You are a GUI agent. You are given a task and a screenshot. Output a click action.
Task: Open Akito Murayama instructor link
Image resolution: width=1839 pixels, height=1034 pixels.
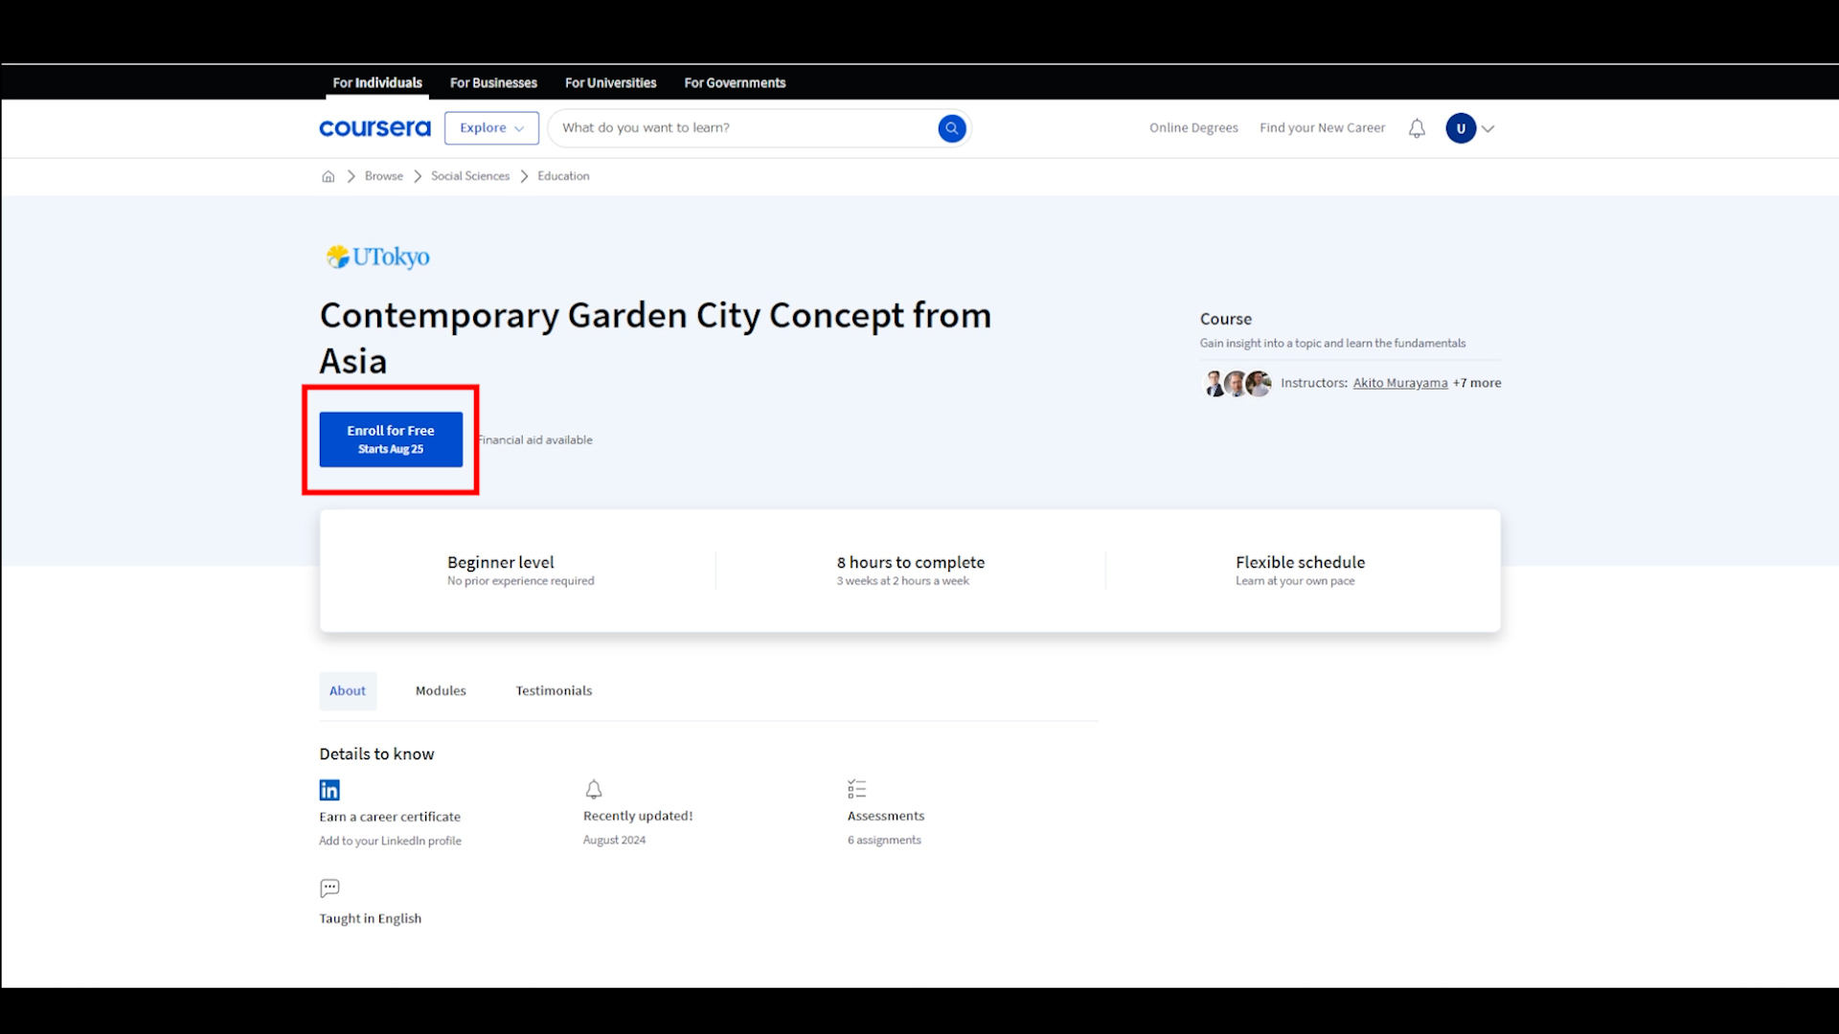(1400, 383)
